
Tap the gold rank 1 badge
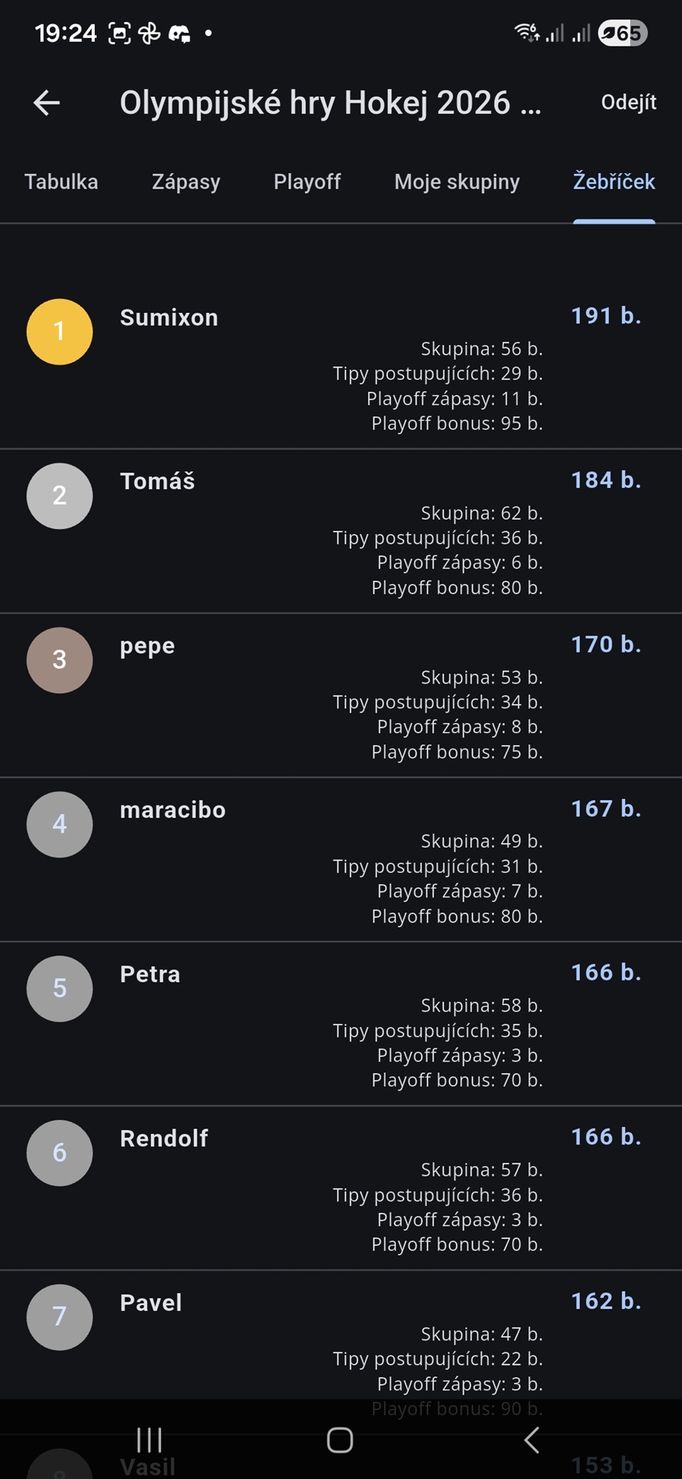click(x=59, y=331)
